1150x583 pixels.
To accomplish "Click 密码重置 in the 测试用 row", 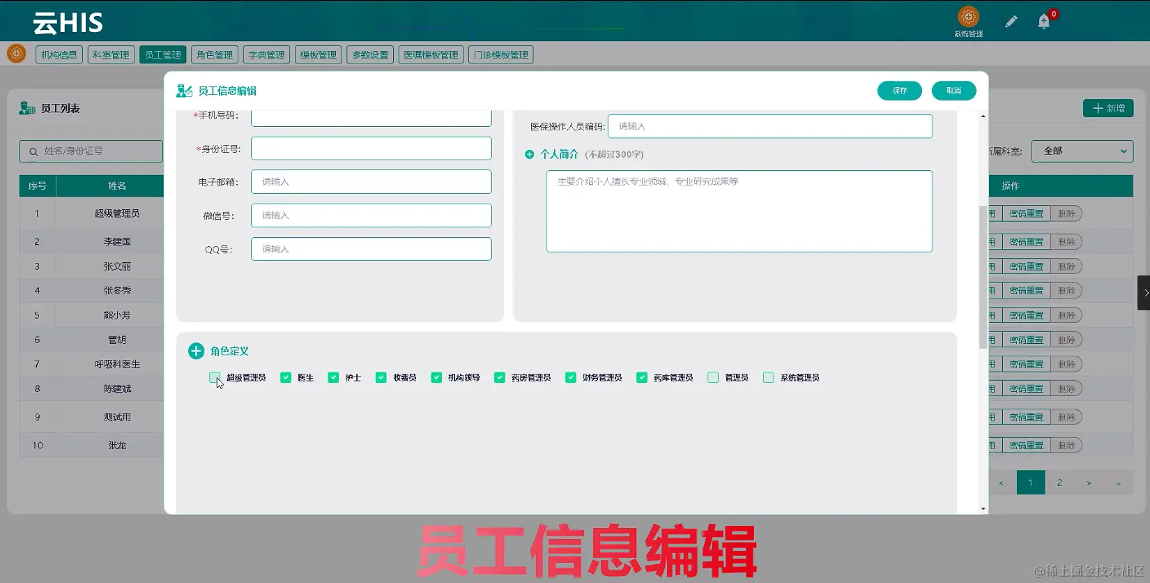I will coord(1027,417).
